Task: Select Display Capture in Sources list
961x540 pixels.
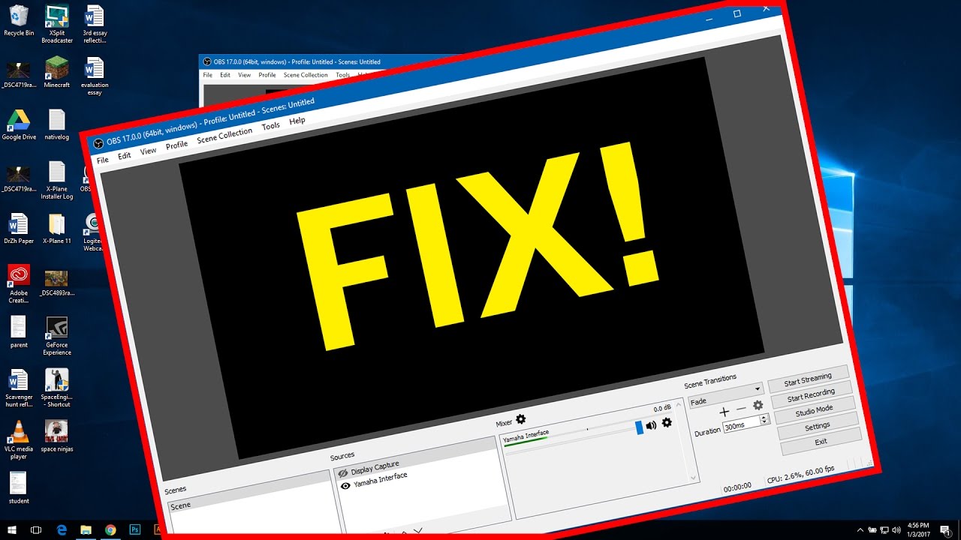Action: click(x=415, y=458)
